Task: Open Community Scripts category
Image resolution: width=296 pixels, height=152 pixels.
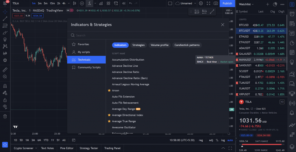Action: click(86, 67)
